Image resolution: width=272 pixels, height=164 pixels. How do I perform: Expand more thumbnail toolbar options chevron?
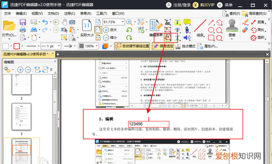coord(51,69)
